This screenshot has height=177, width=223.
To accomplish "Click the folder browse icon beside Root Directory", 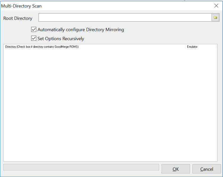I will (215, 18).
